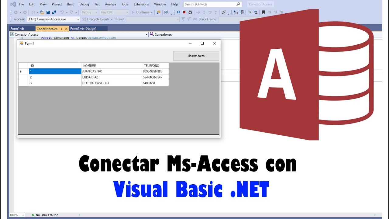
Task: Click the Pause (Break All) icon
Action: click(178, 12)
